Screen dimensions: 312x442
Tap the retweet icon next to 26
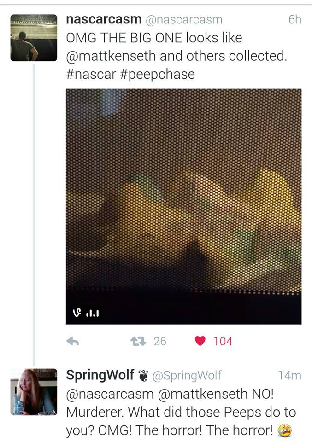[x=138, y=341]
